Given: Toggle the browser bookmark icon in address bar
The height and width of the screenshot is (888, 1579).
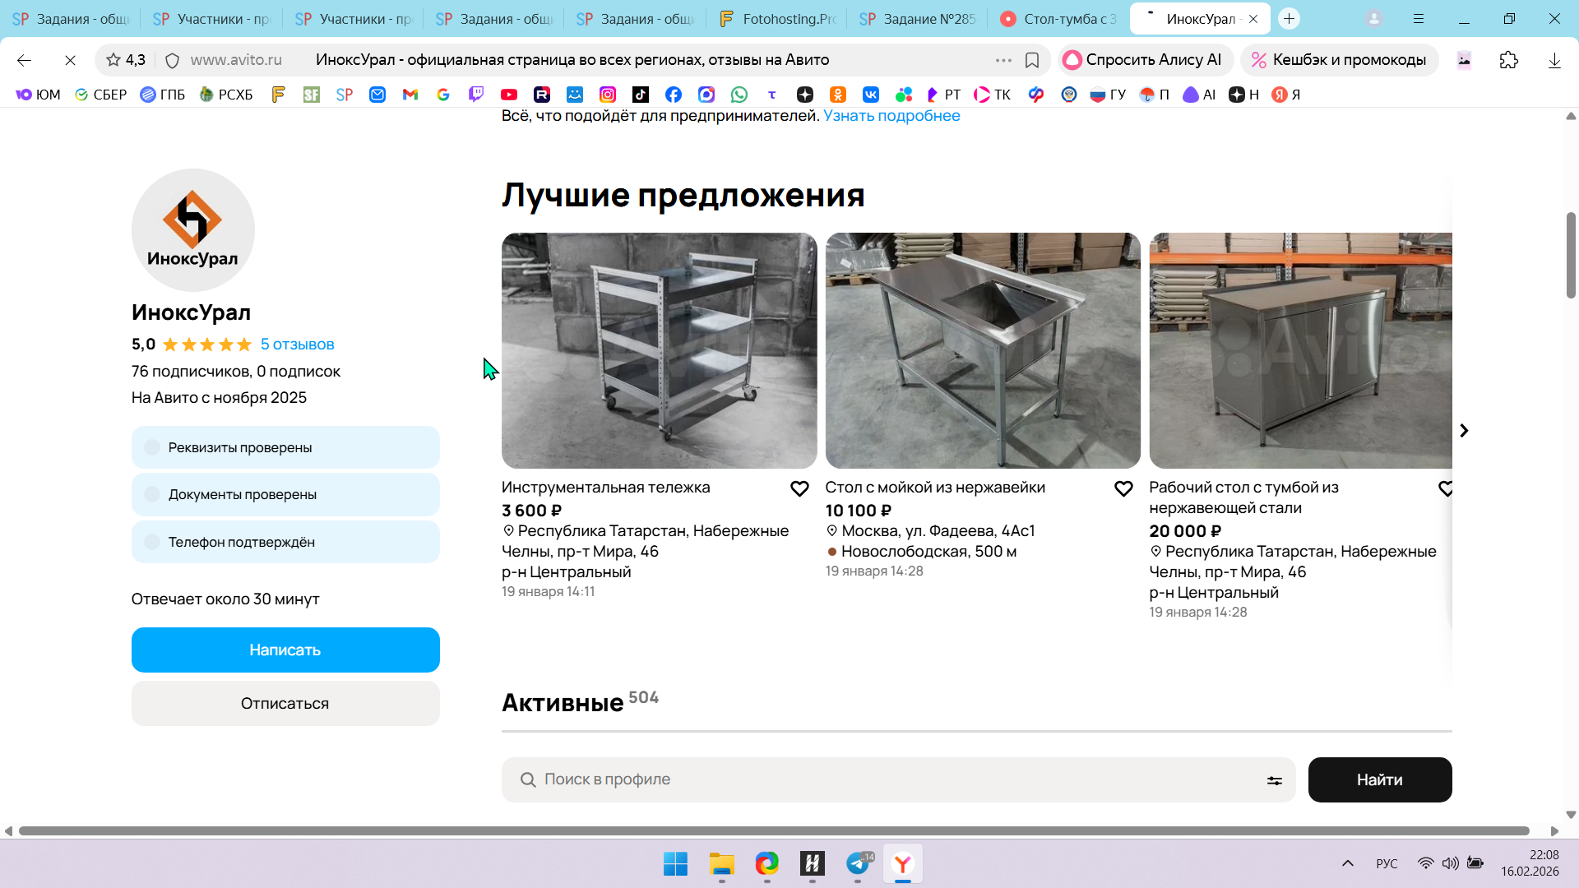Looking at the screenshot, I should coord(1032,60).
